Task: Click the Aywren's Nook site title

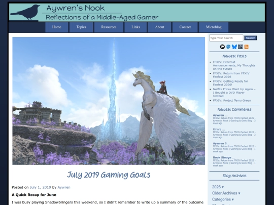Action: tap(76, 8)
